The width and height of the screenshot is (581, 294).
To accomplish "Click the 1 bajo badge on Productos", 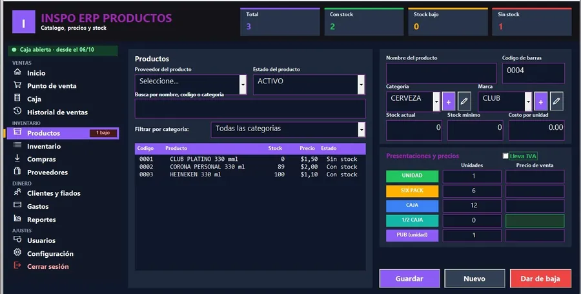I will pyautogui.click(x=103, y=132).
